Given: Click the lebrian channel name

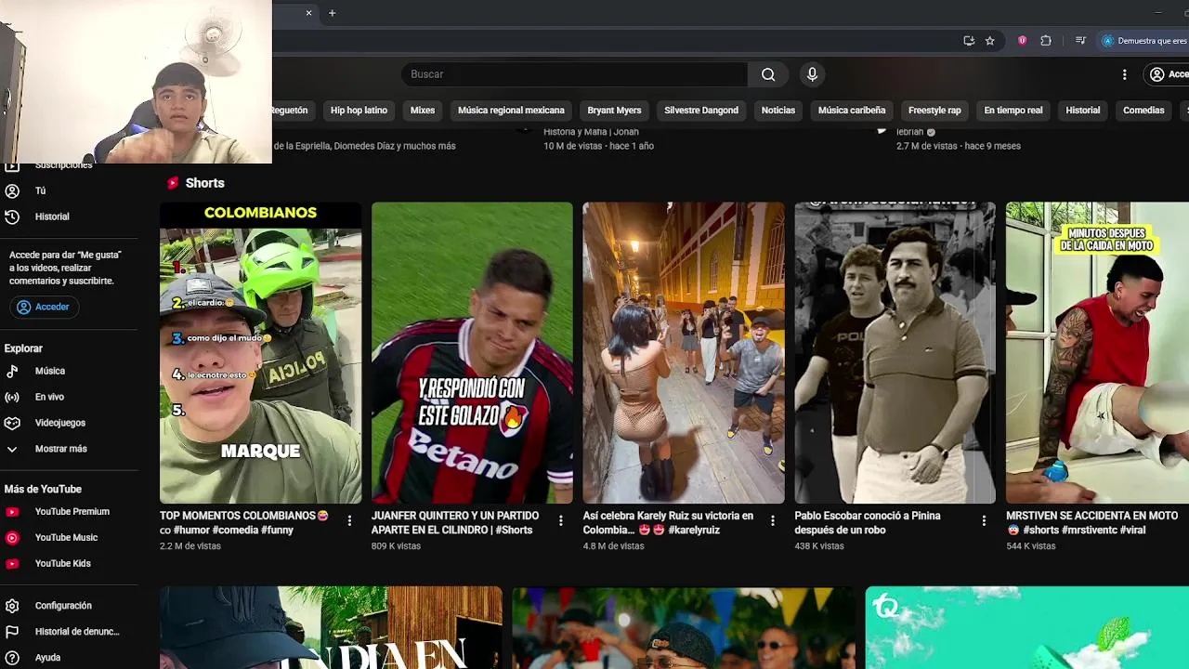Looking at the screenshot, I should (x=909, y=132).
